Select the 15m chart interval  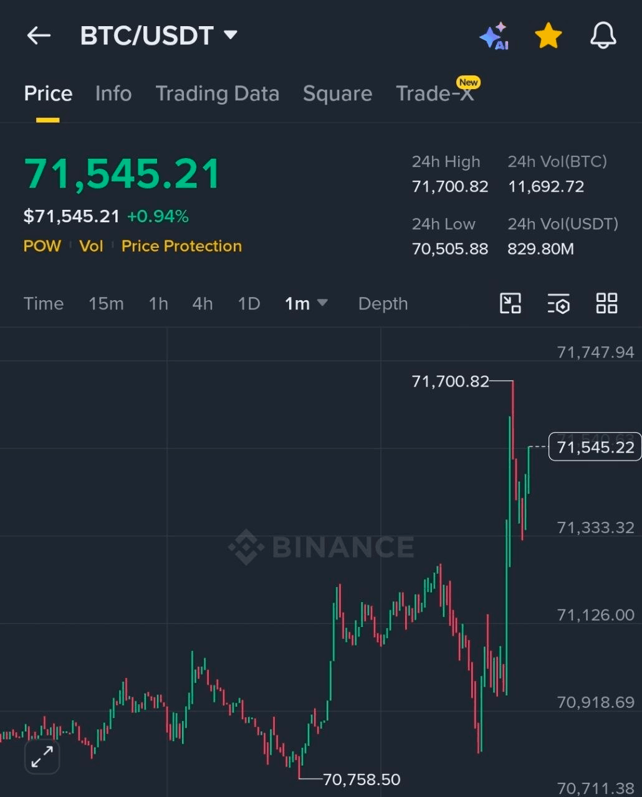coord(106,304)
